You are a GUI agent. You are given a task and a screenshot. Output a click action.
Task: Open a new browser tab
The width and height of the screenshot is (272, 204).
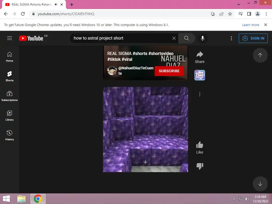pos(72,5)
